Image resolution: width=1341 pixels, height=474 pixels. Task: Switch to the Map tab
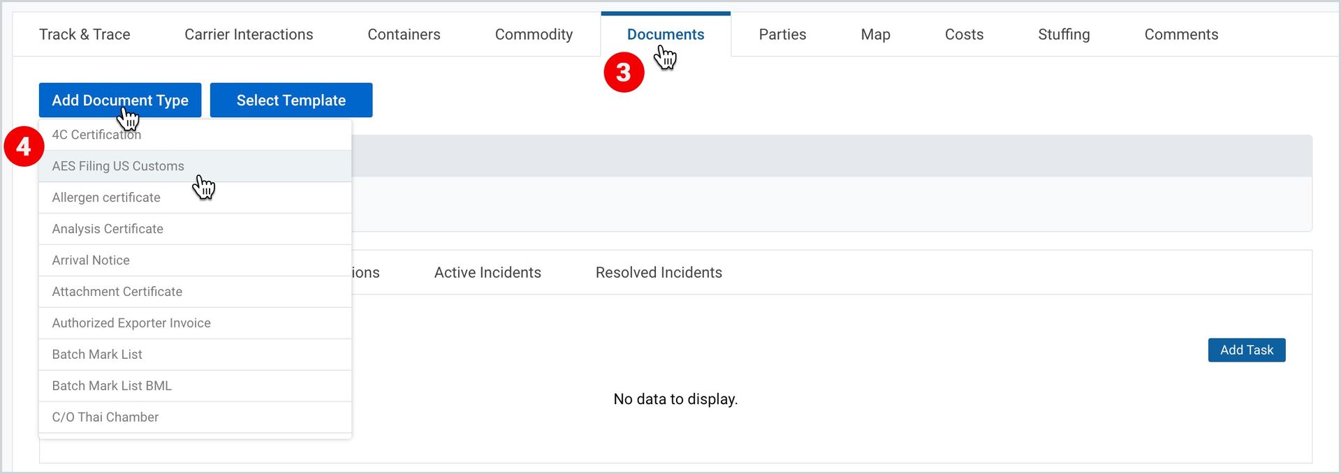[875, 34]
